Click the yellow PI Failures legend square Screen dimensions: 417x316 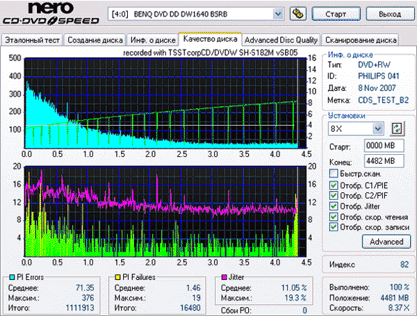click(x=117, y=277)
